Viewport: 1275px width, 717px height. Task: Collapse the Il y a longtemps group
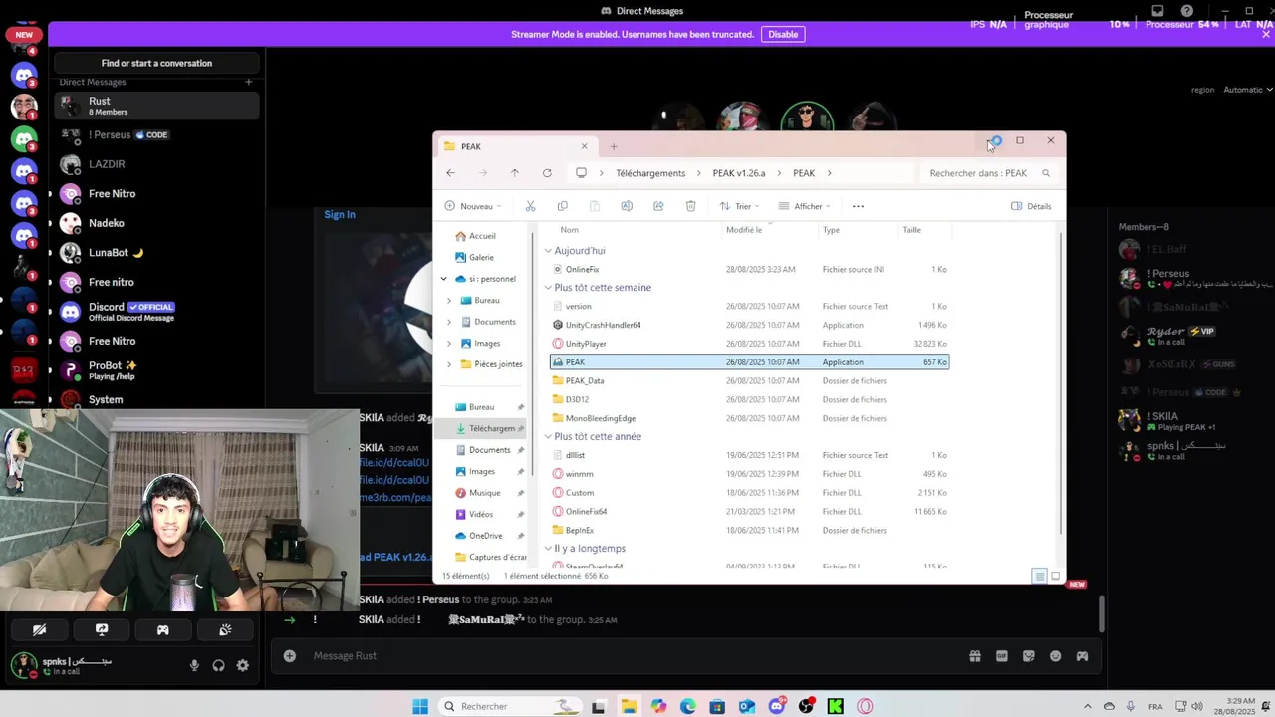pyautogui.click(x=548, y=549)
